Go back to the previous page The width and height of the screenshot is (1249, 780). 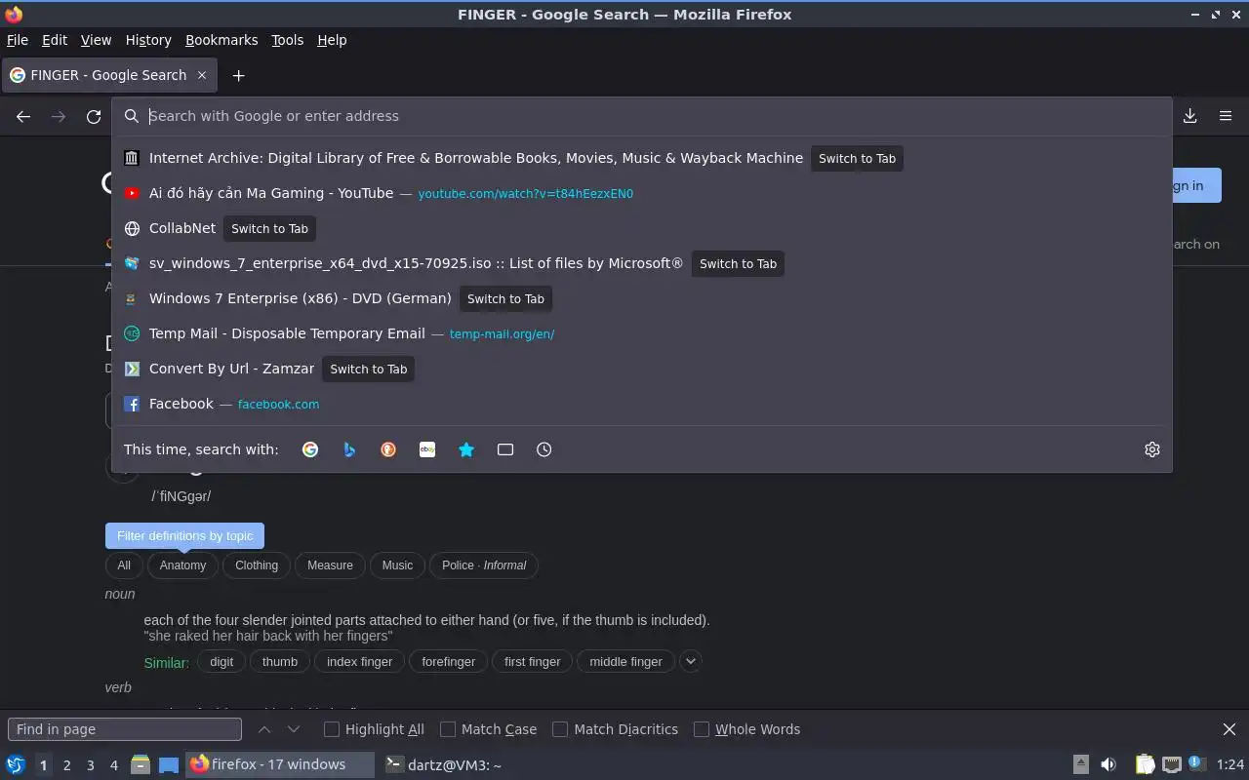[23, 116]
